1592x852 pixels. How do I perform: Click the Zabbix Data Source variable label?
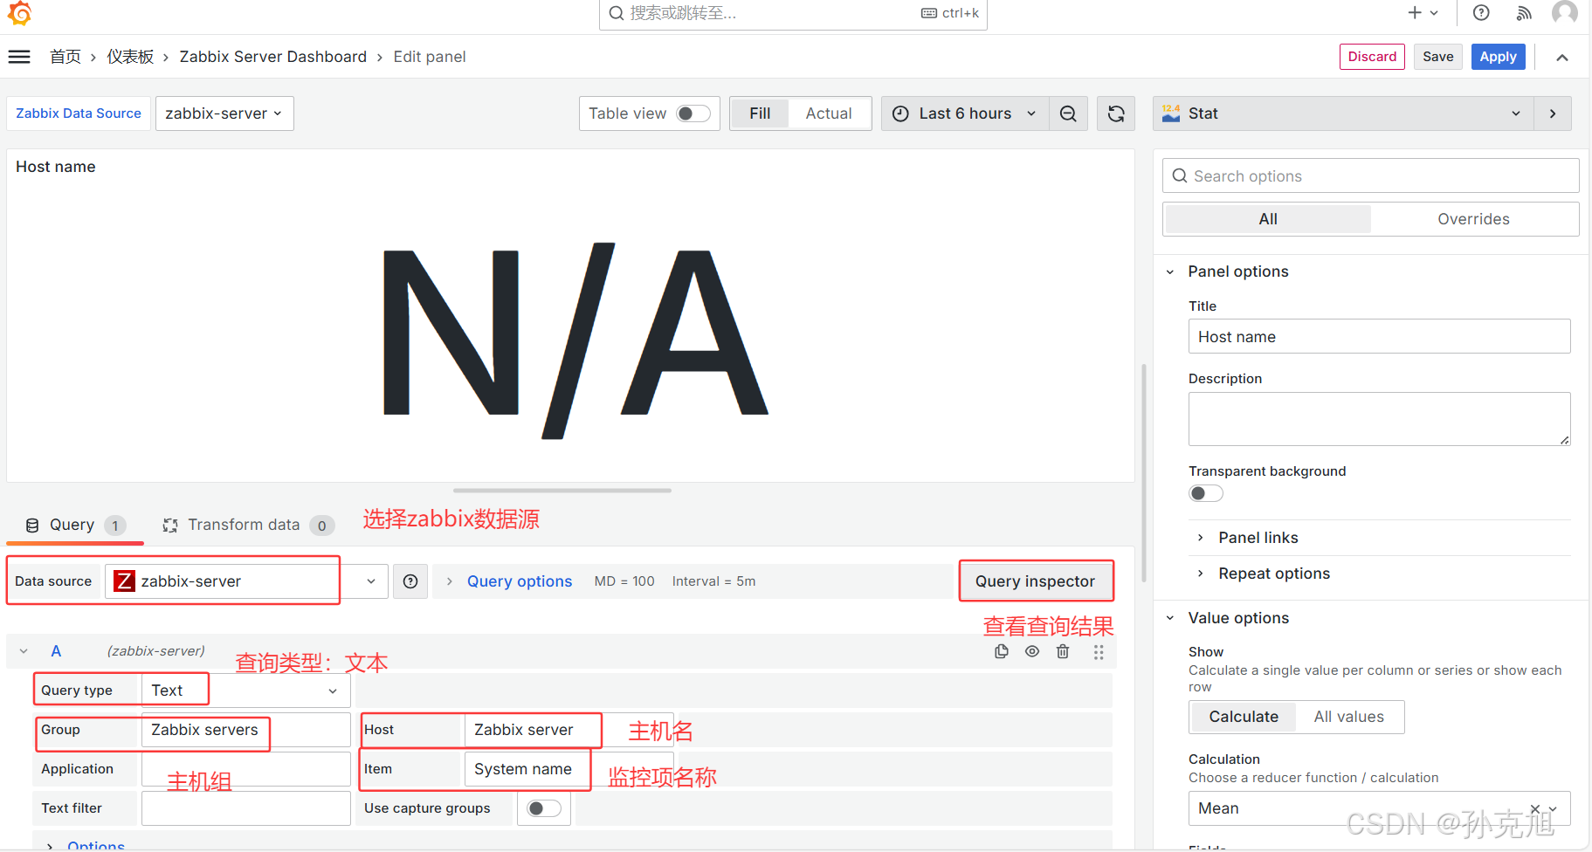click(x=79, y=113)
